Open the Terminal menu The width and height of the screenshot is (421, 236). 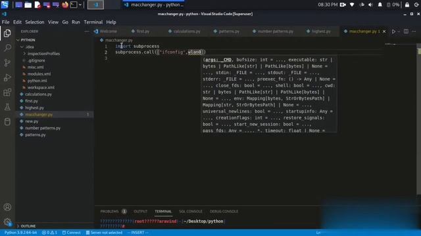click(93, 22)
